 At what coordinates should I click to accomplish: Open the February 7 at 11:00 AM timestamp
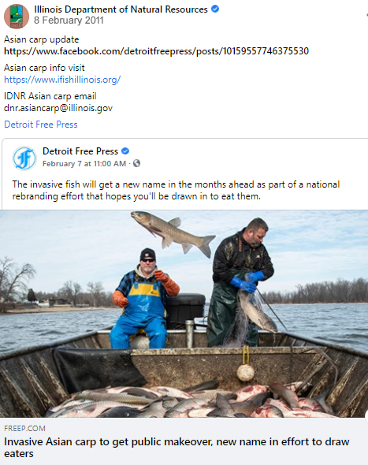84,164
